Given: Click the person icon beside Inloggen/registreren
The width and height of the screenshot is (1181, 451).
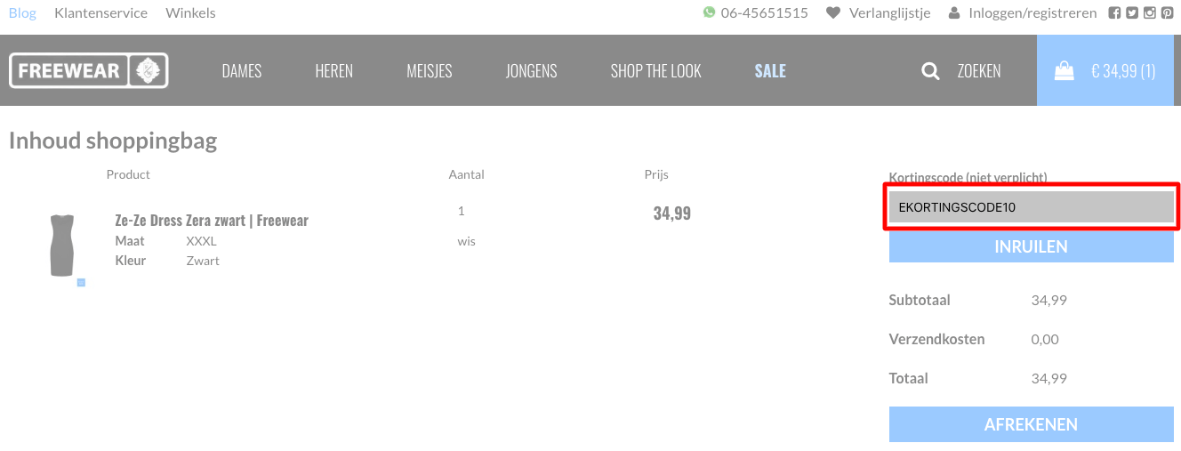Looking at the screenshot, I should click(x=954, y=12).
